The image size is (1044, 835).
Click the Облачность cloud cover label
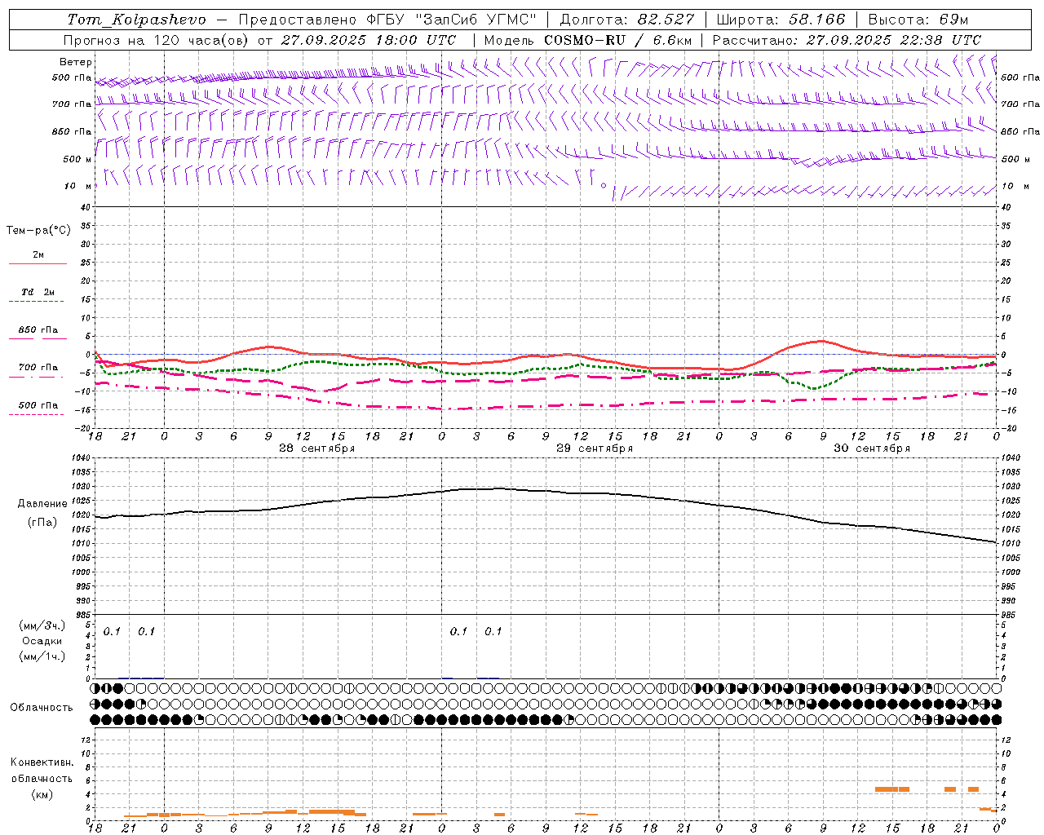pyautogui.click(x=42, y=708)
